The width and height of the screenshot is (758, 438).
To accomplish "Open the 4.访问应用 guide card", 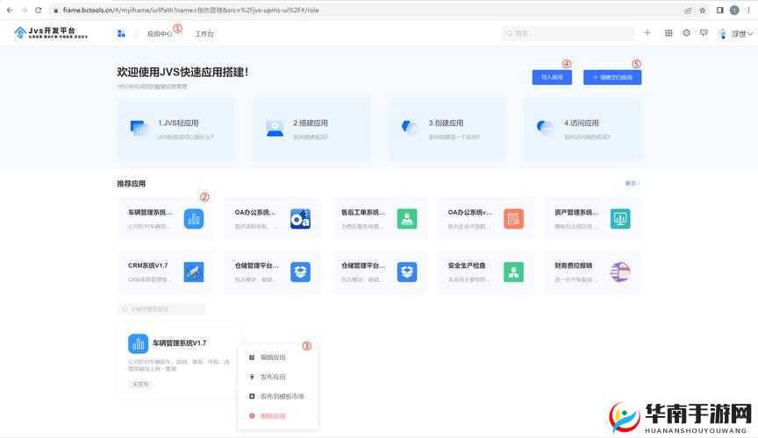I will click(582, 130).
